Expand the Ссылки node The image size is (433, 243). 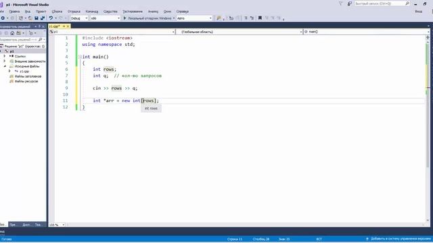point(5,56)
